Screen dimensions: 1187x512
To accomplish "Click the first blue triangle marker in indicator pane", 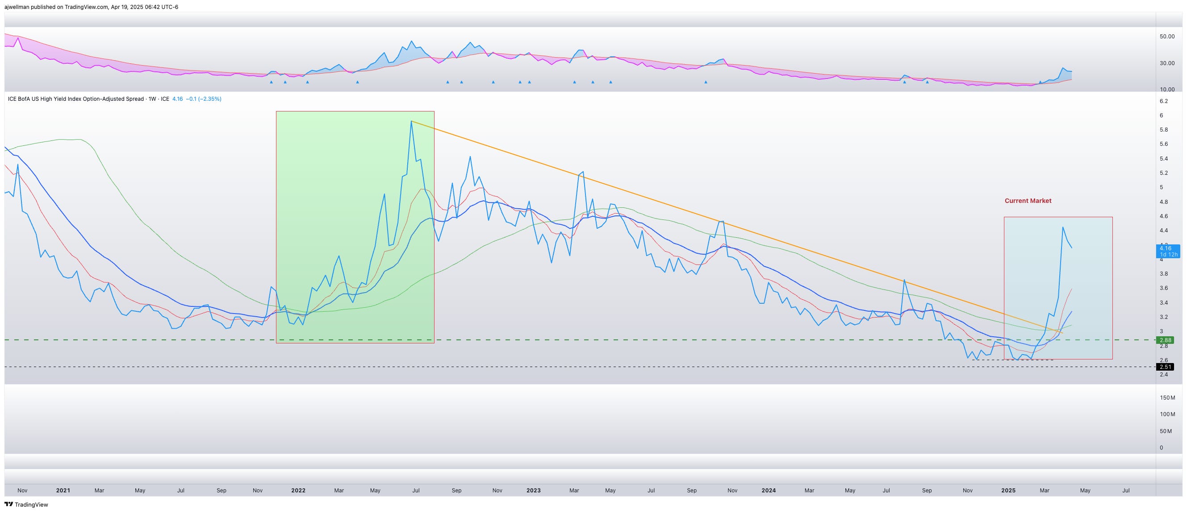I will pyautogui.click(x=271, y=82).
